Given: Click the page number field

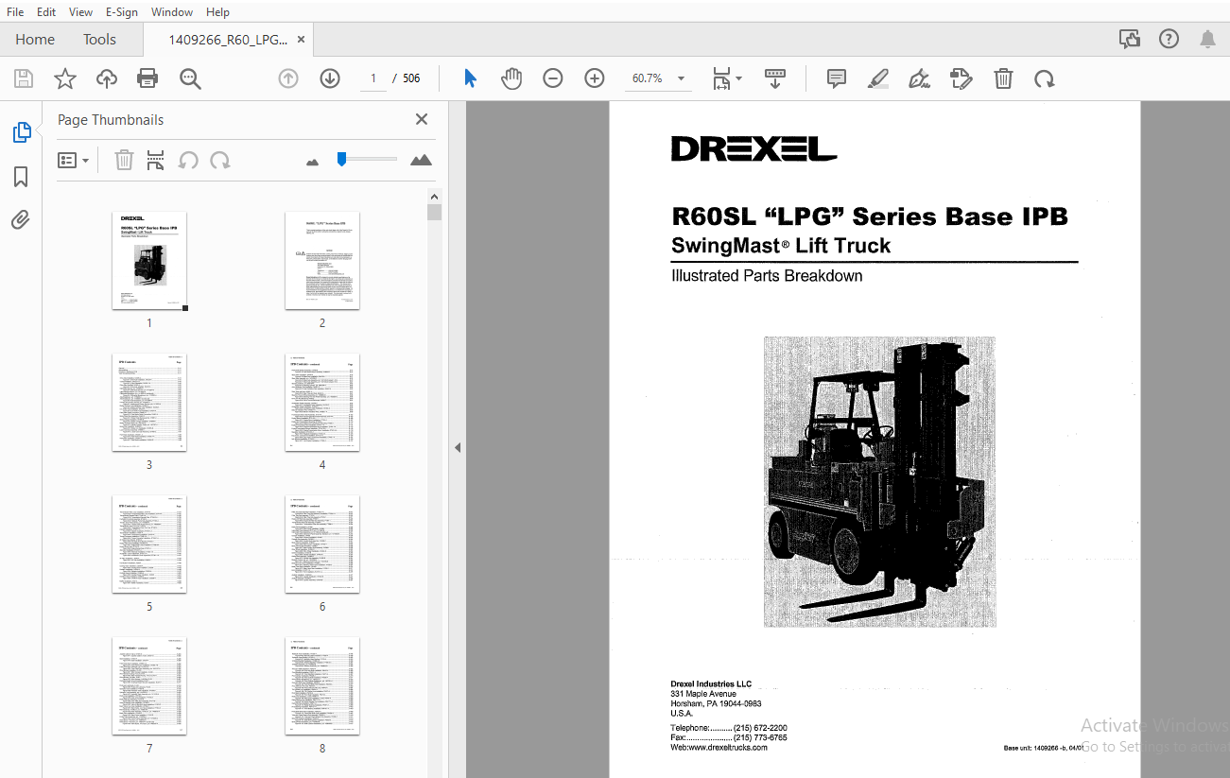Looking at the screenshot, I should point(373,78).
